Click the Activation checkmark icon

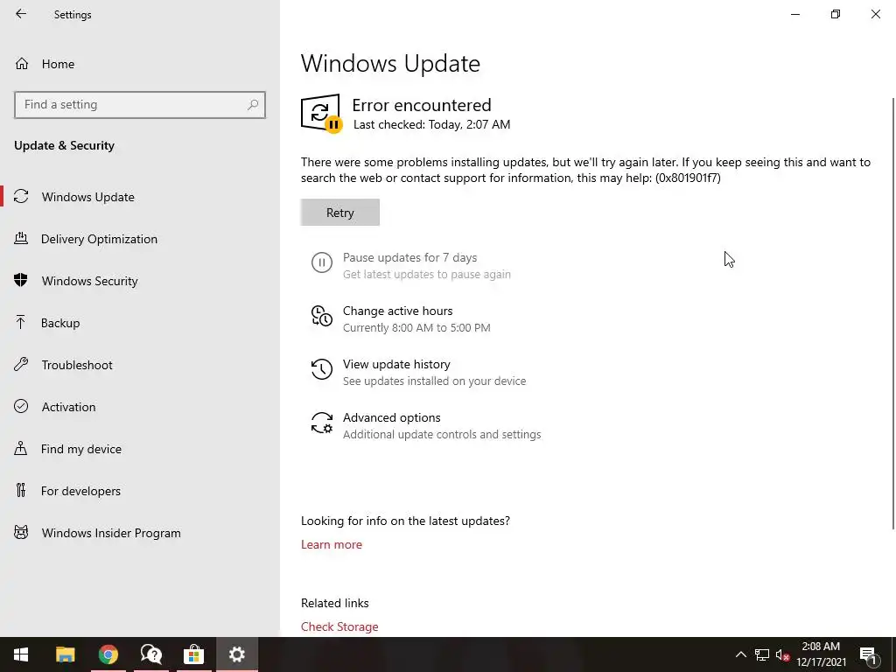click(21, 406)
